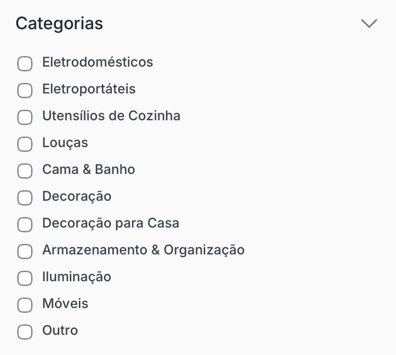The image size is (396, 355).
Task: Click the Eletrodomésticos label text
Action: click(98, 62)
